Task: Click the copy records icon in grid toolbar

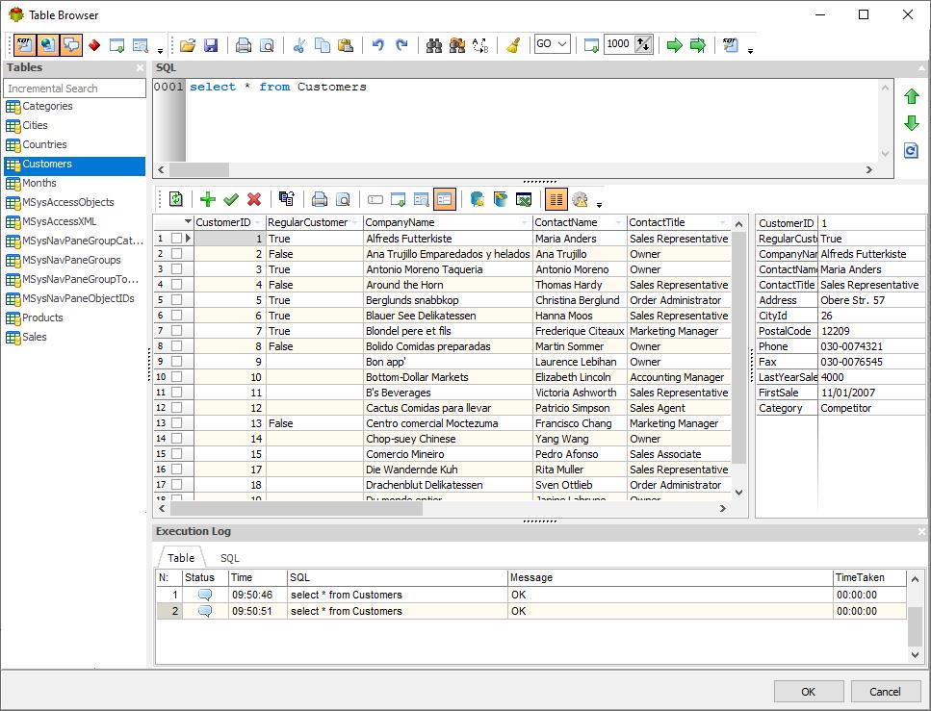Action: (287, 199)
